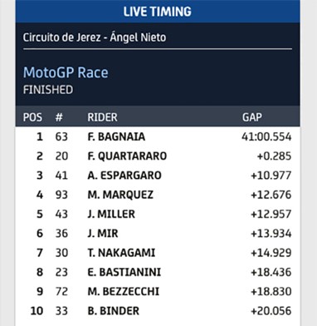The height and width of the screenshot is (326, 317).
Task: Open A. ESPARGARO rider entry
Action: [124, 175]
